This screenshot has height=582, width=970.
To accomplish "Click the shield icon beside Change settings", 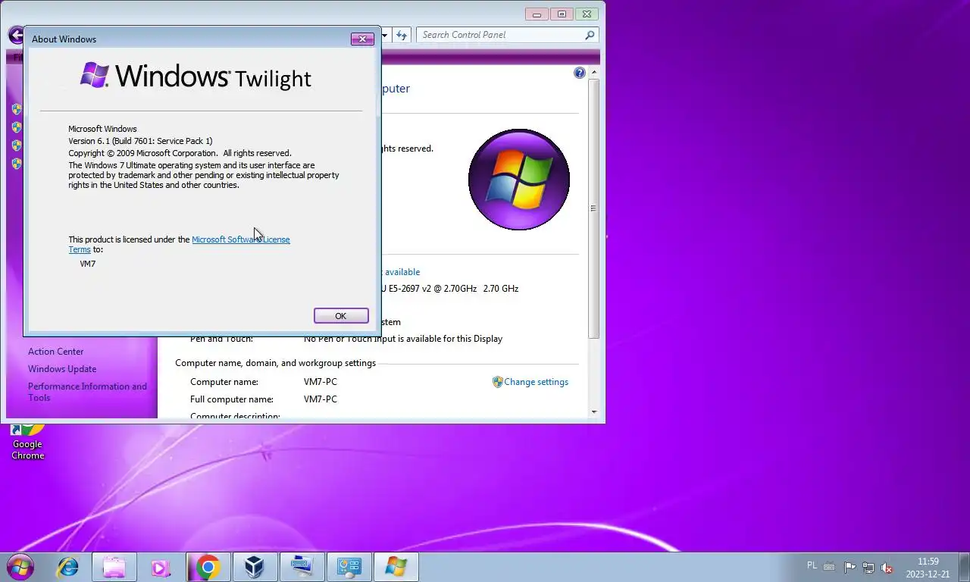I will point(497,382).
